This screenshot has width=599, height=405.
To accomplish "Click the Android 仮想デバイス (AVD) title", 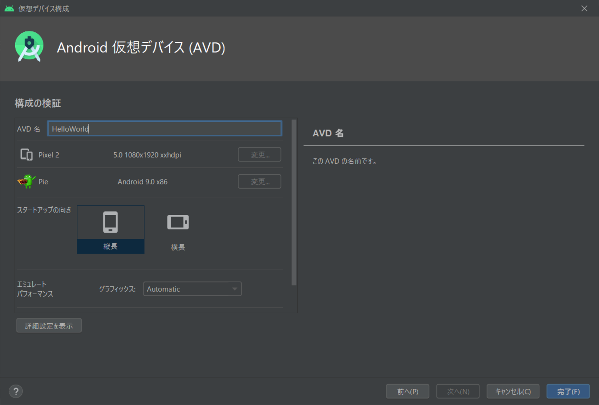I will (141, 47).
